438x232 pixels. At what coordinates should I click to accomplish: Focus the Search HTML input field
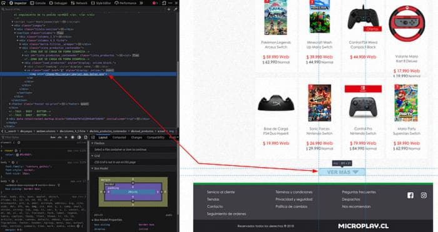[84, 9]
